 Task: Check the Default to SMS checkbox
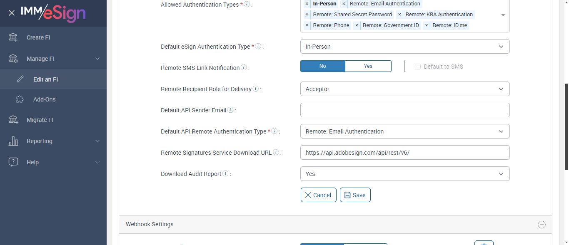(418, 67)
